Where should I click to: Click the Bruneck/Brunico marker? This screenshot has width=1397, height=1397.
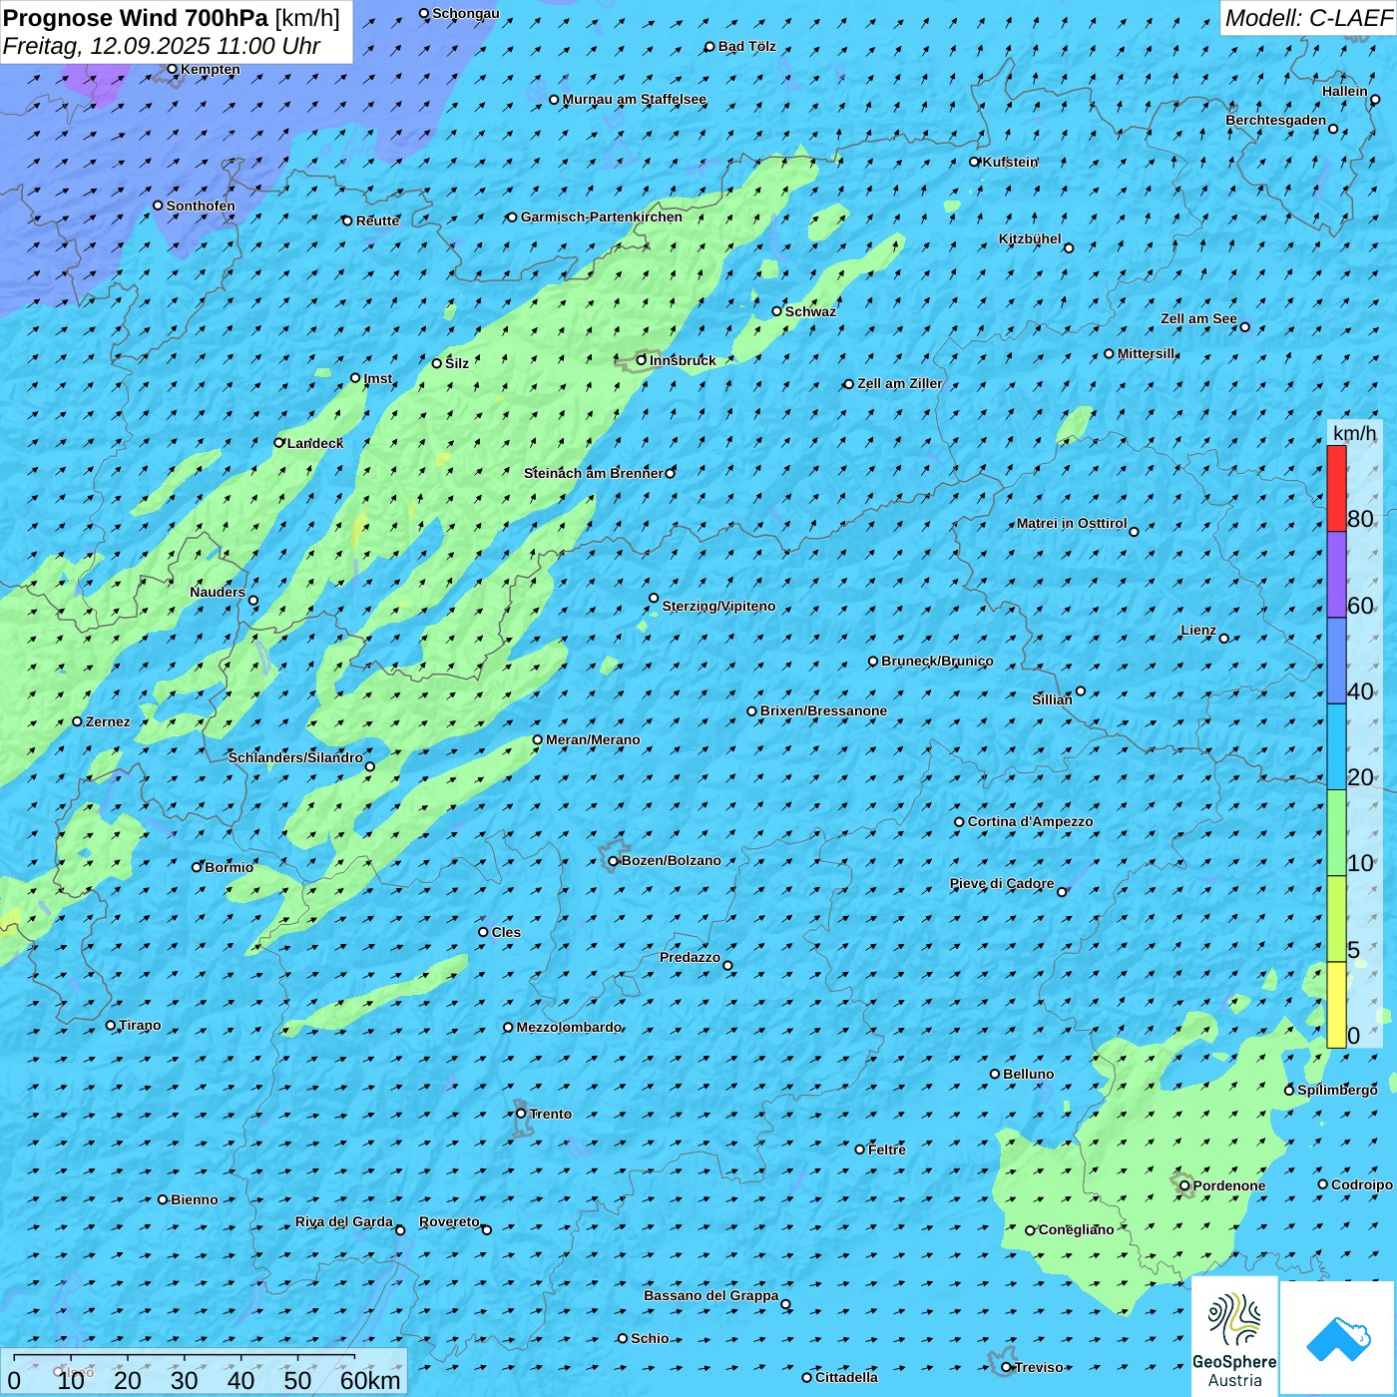tap(873, 662)
